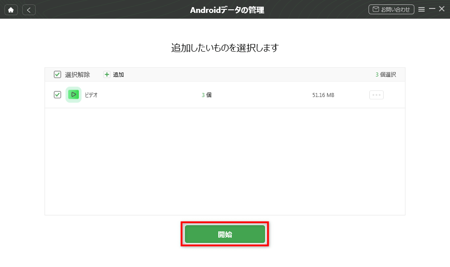Open the お問い合わせ contact button
Screen dimensions: 450x267
click(391, 9)
